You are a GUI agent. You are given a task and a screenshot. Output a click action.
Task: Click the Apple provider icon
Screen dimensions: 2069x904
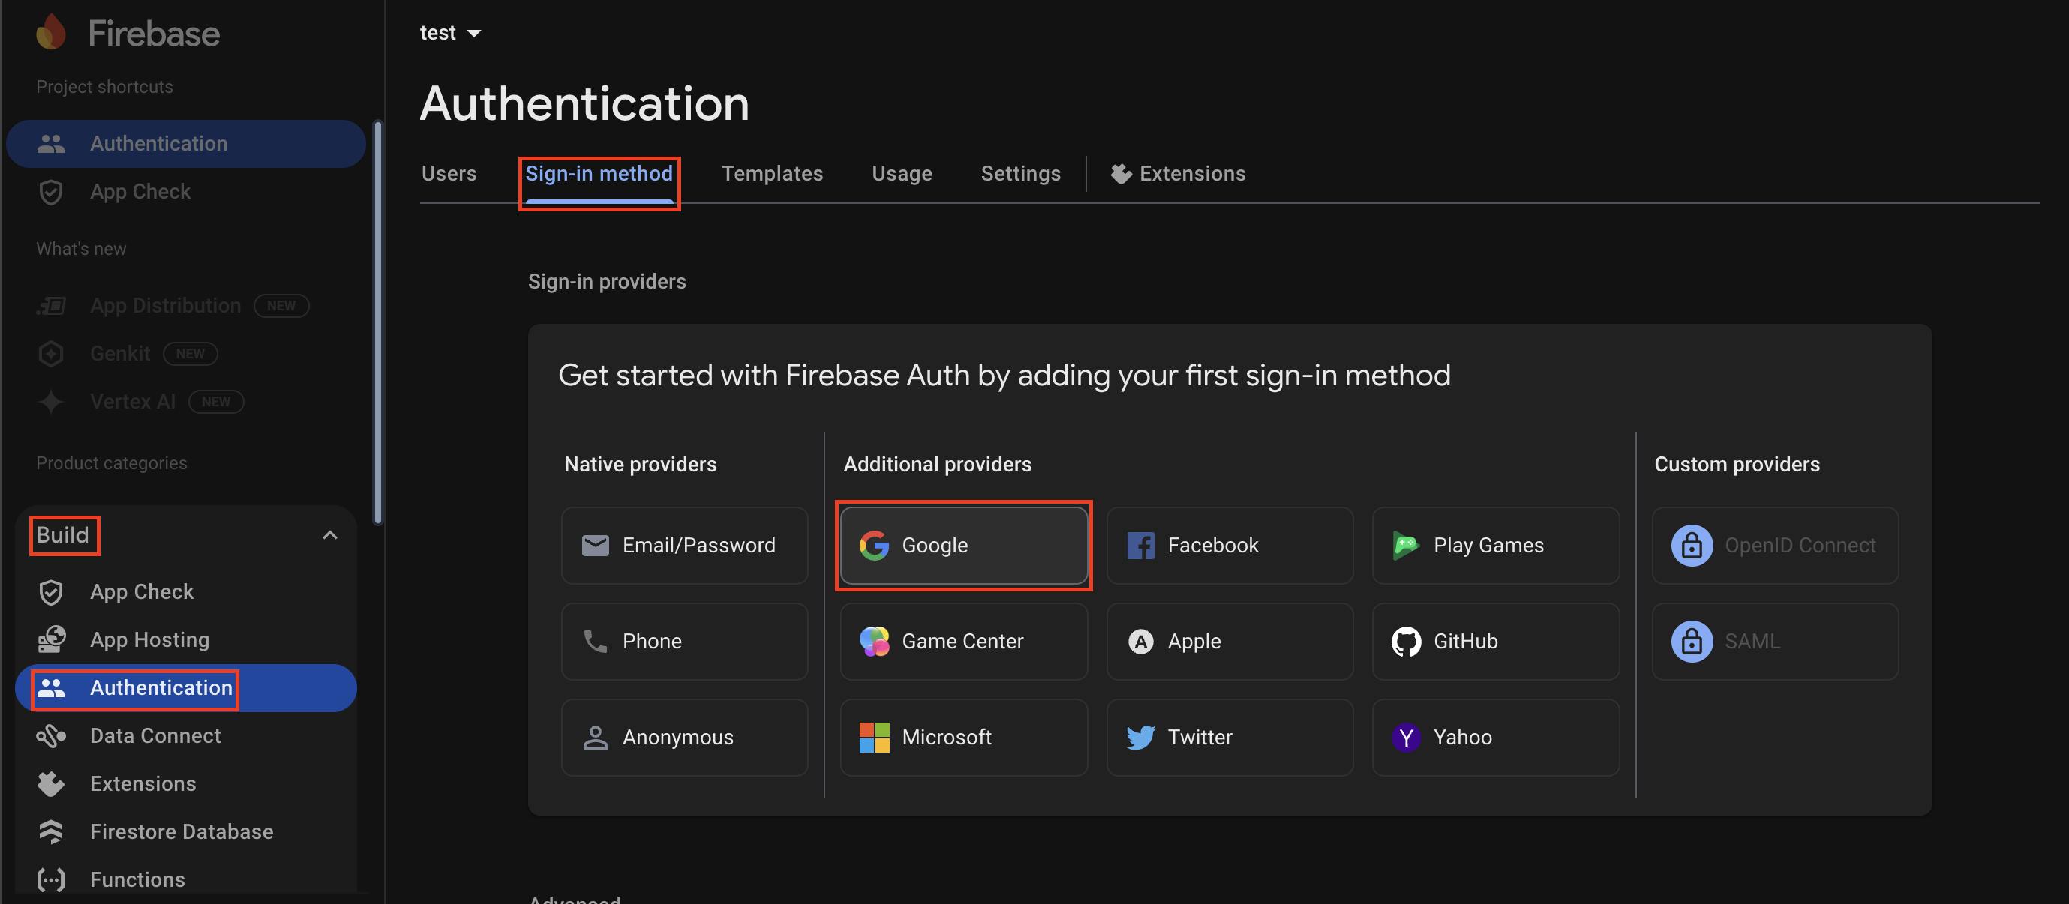1140,642
